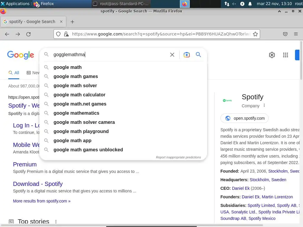Image resolution: width=303 pixels, height=227 pixels.
Task: Save page to Pocket
Action: tap(285, 34)
